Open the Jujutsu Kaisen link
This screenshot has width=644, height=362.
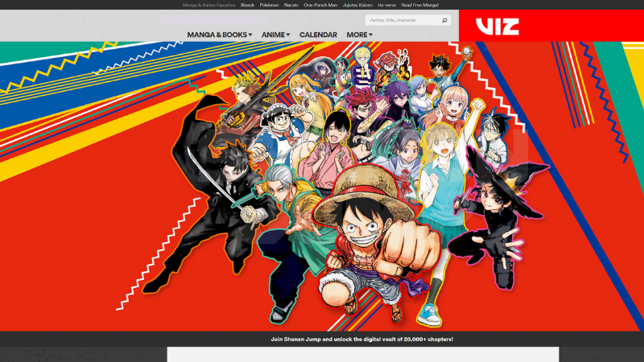pyautogui.click(x=357, y=5)
